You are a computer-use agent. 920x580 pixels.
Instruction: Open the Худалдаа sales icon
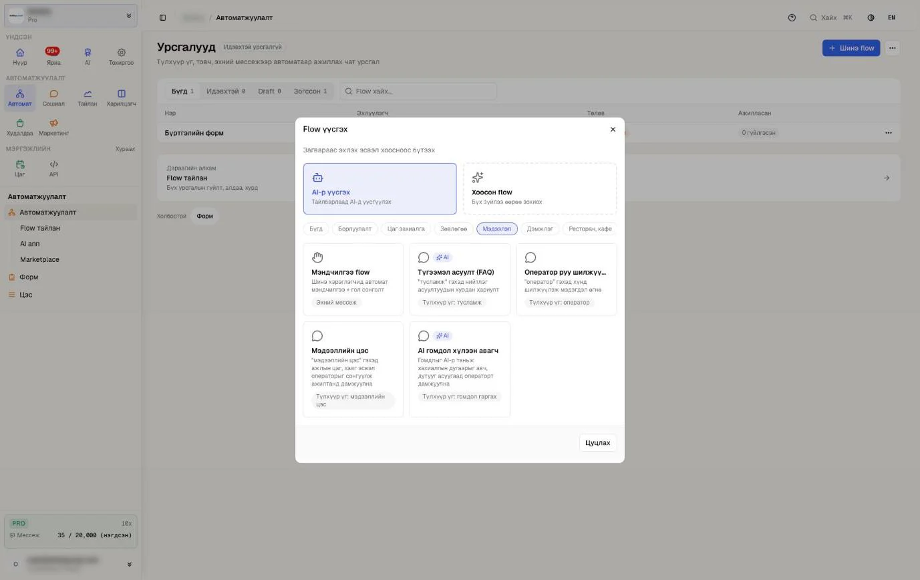pyautogui.click(x=20, y=127)
